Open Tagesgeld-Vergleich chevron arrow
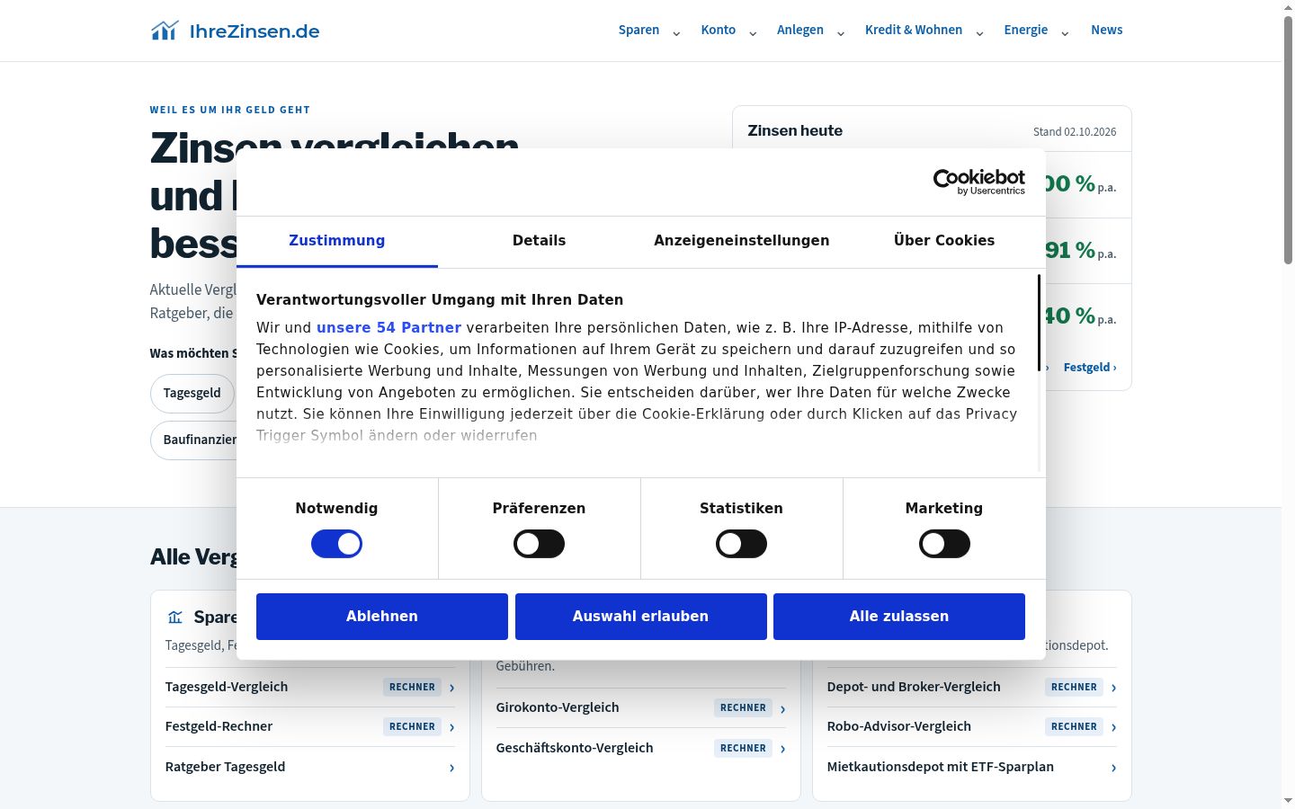 click(451, 688)
